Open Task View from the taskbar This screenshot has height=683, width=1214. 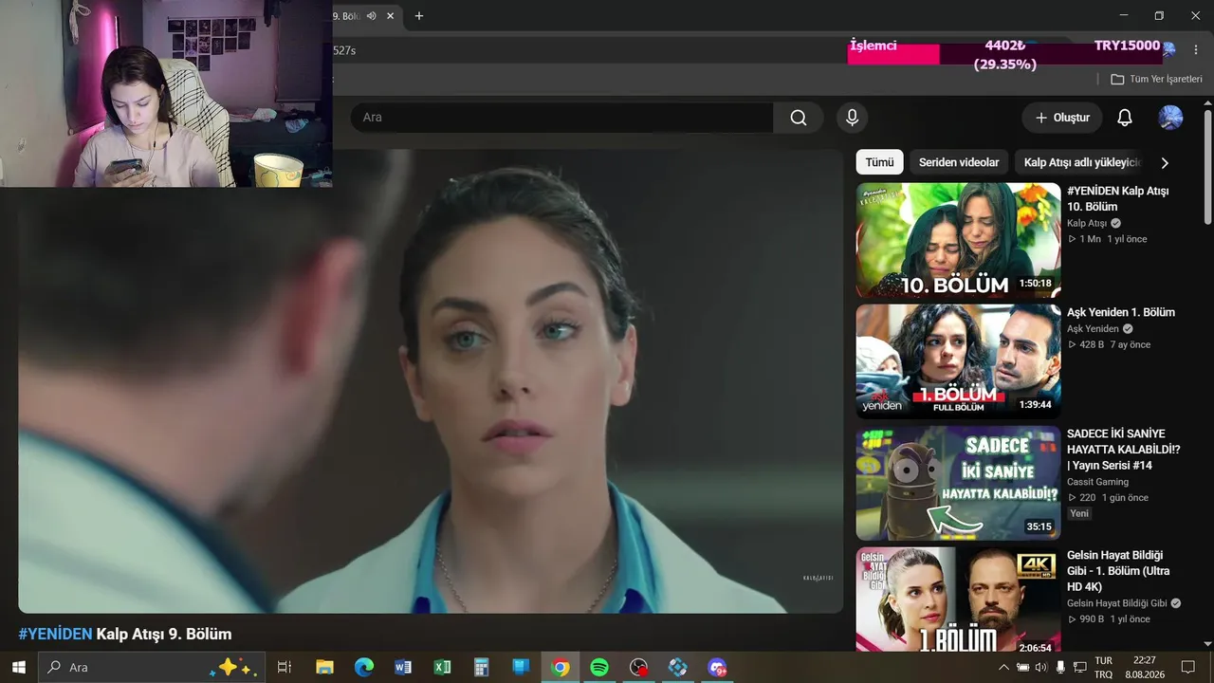[284, 667]
